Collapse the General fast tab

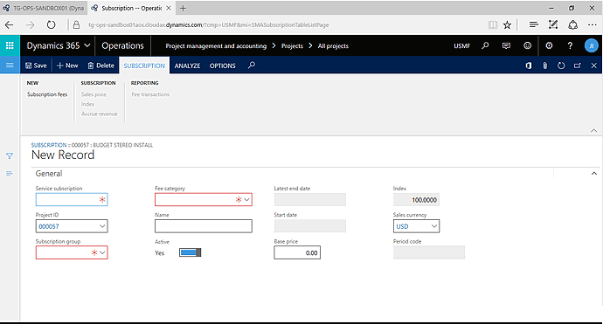(593, 173)
